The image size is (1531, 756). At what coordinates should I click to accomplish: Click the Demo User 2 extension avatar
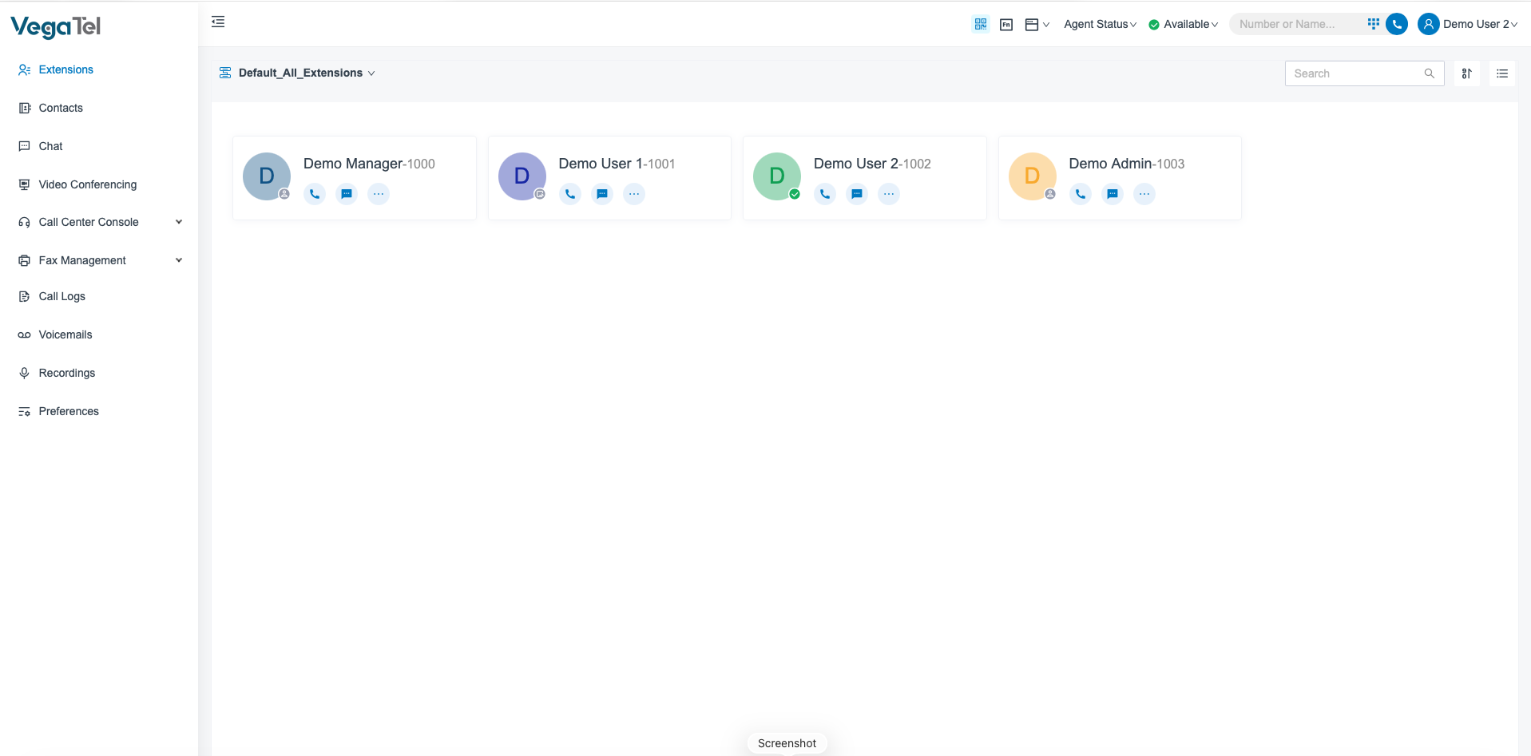coord(776,176)
